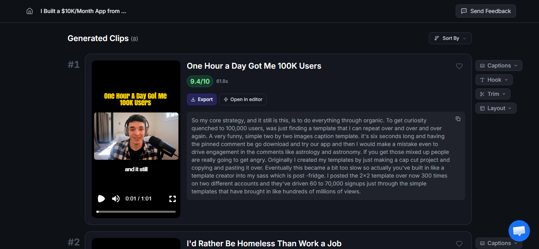539x249 pixels.
Task: Click the title 'I'd Rather Be Homeless Than Work a Job'
Action: (x=264, y=243)
